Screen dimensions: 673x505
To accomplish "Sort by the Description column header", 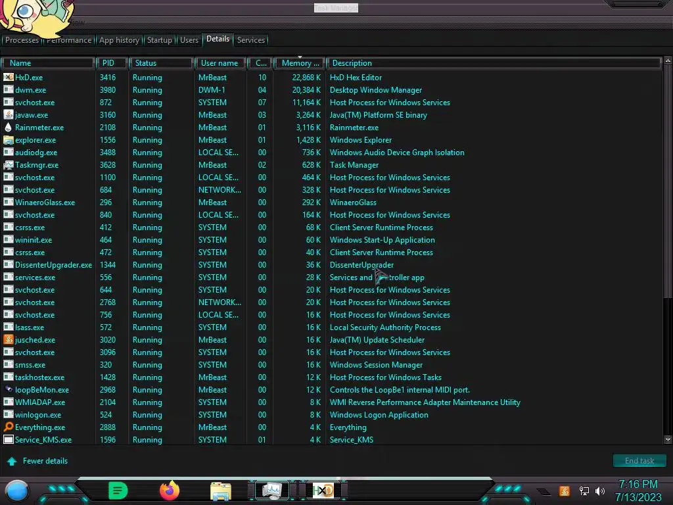I will pos(494,63).
